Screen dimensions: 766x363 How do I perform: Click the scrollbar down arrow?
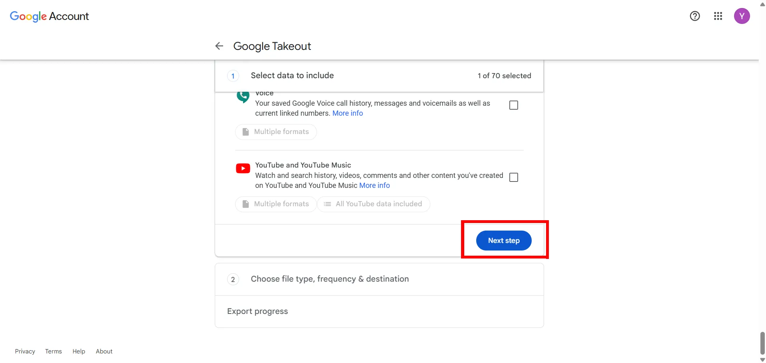pos(762,359)
